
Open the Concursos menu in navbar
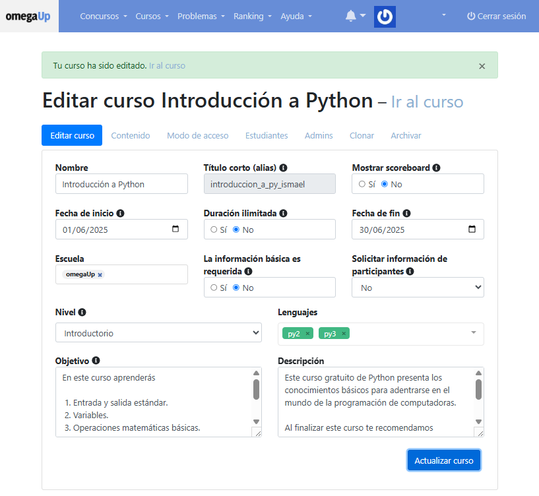[104, 16]
